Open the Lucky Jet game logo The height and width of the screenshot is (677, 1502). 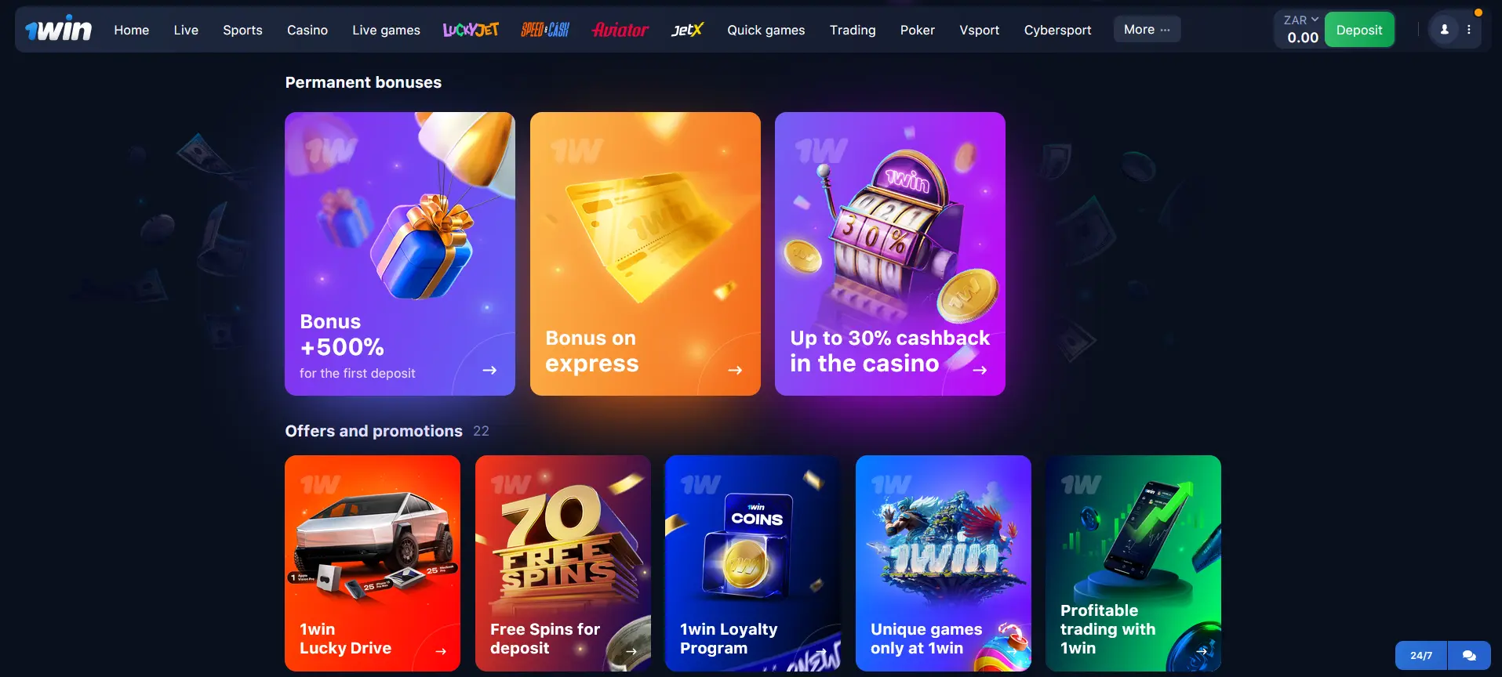(x=471, y=30)
